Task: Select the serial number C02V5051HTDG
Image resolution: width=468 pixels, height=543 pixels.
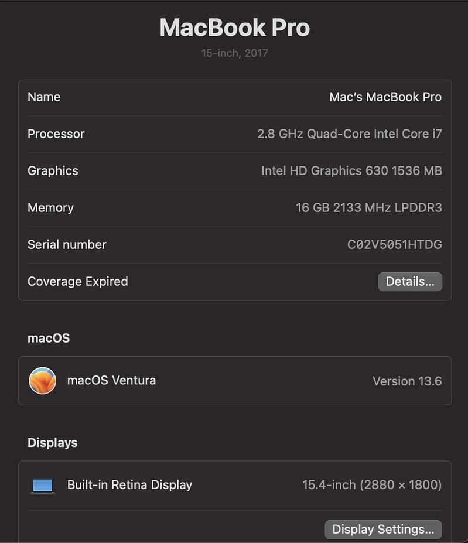Action: [394, 245]
